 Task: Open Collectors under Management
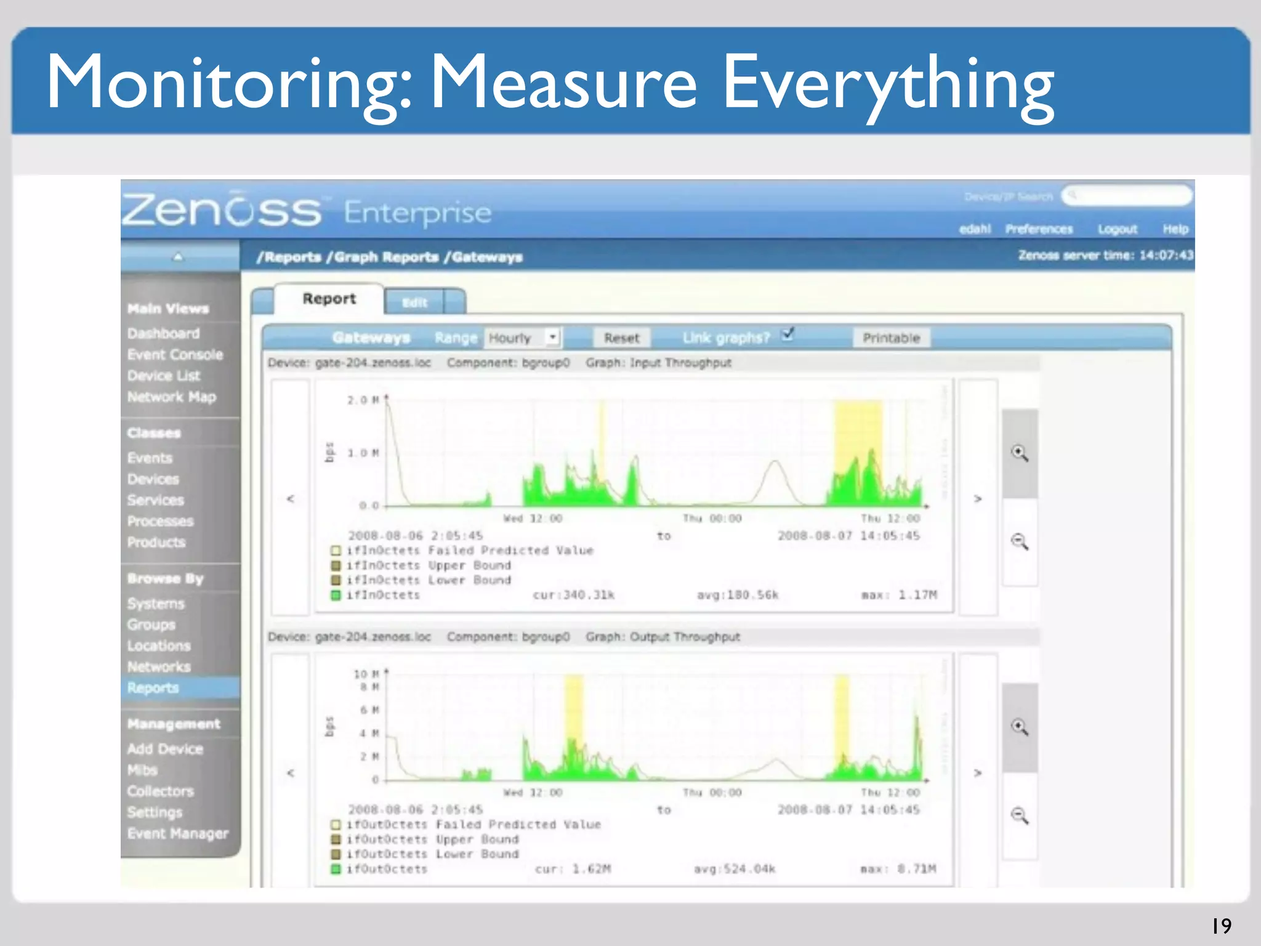tap(160, 791)
